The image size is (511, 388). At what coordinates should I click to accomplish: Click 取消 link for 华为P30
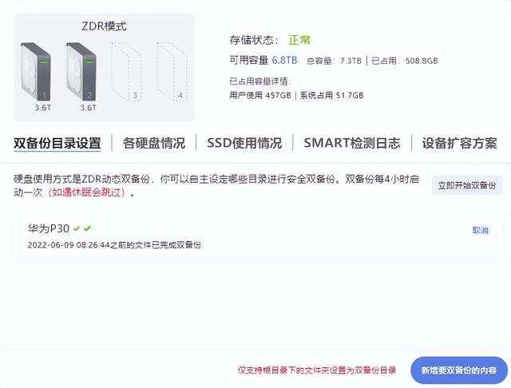click(x=481, y=230)
